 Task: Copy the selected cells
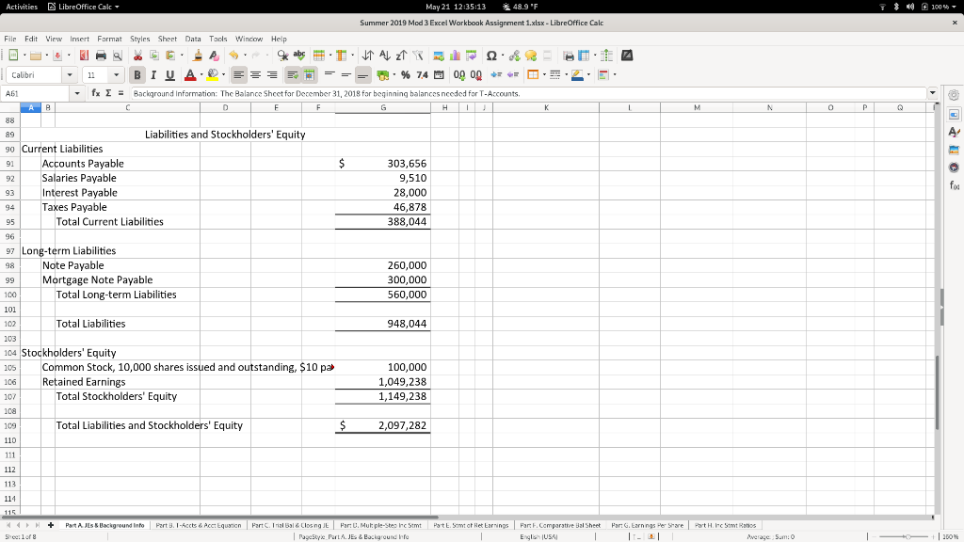click(x=154, y=56)
